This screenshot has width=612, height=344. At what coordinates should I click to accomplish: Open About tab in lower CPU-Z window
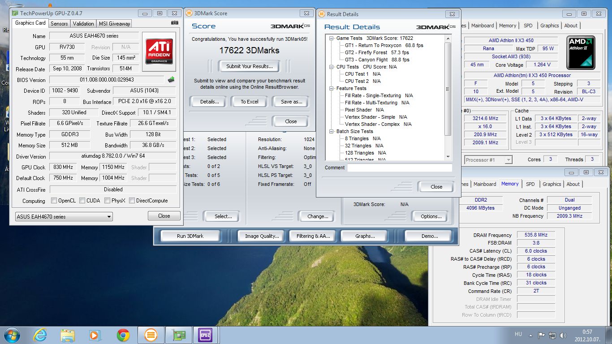click(x=573, y=184)
